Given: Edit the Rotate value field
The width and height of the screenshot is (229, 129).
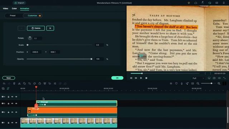Looking at the screenshot, I should pos(38,38).
